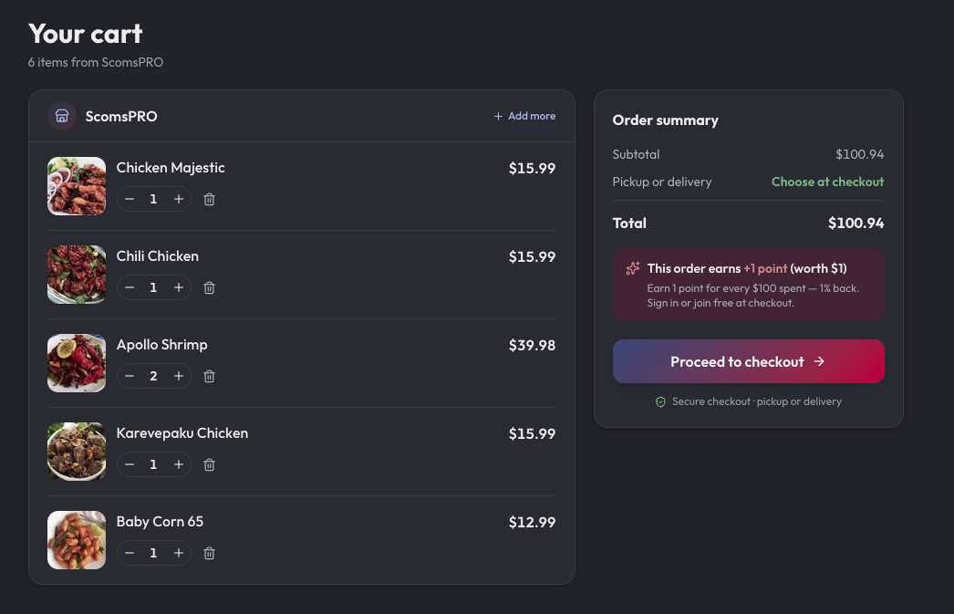Click the Chili Chicken item name

pyautogui.click(x=158, y=256)
